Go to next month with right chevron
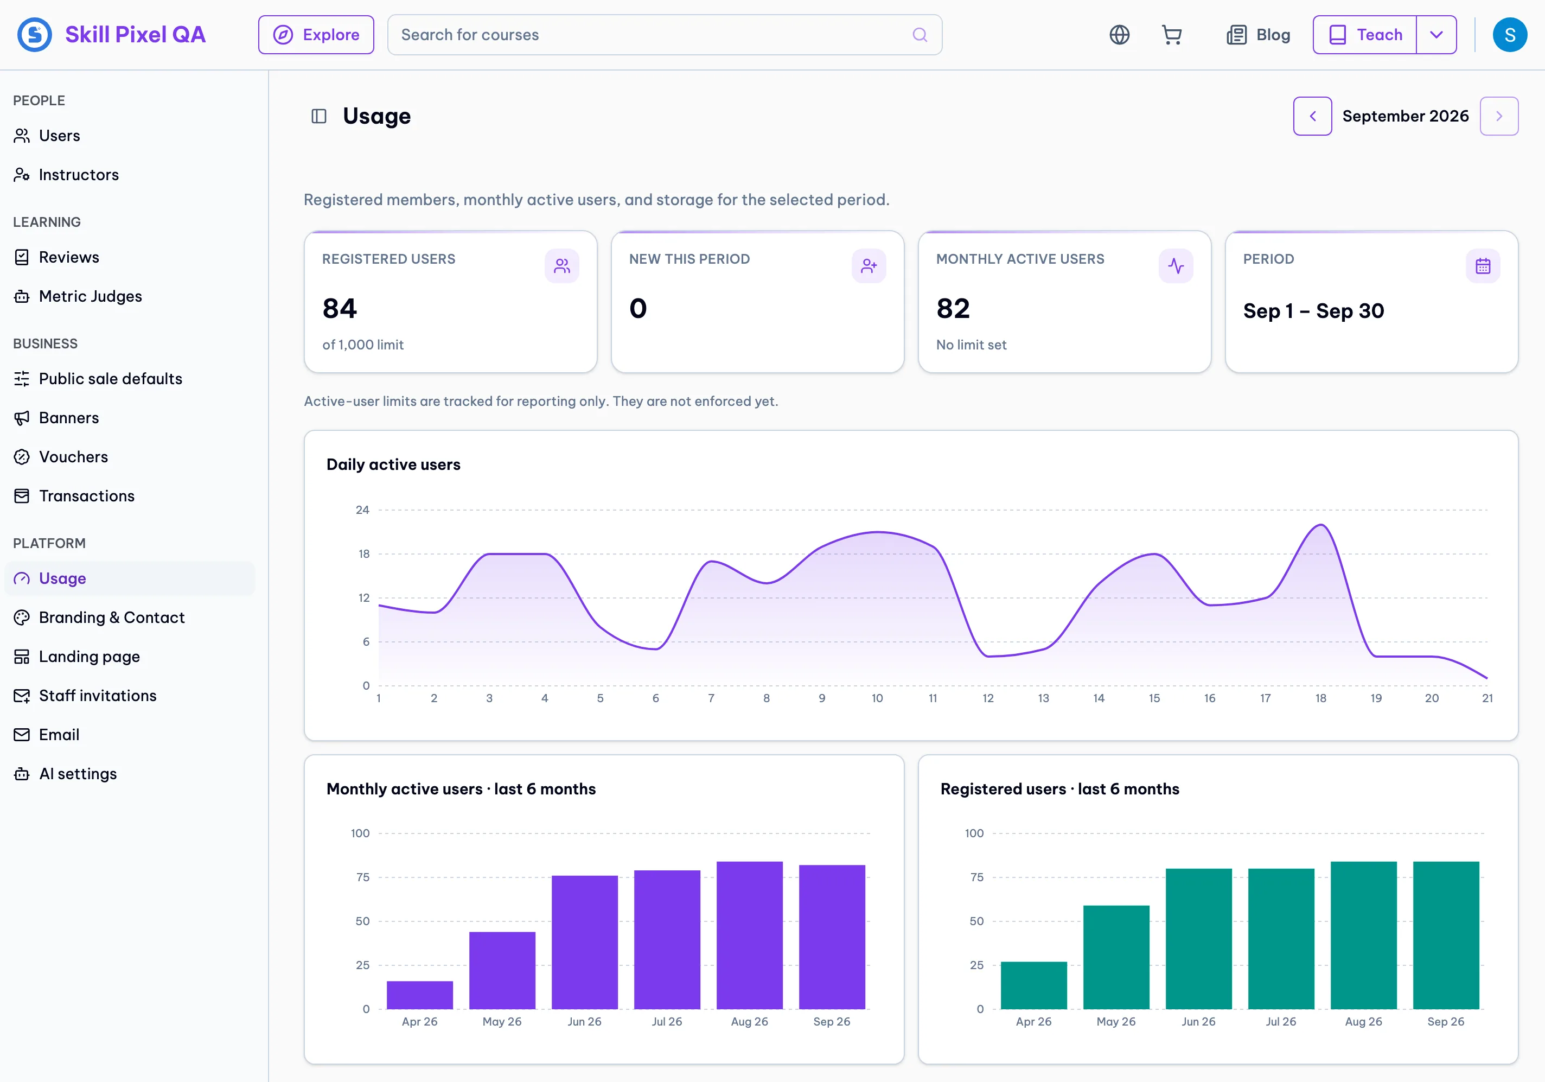This screenshot has width=1545, height=1082. click(x=1498, y=117)
